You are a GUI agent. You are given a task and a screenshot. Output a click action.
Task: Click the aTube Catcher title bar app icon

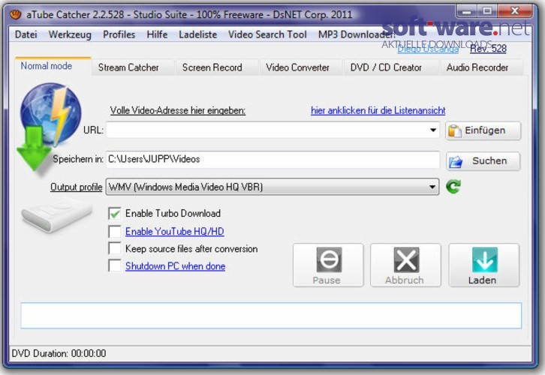pyautogui.click(x=16, y=14)
